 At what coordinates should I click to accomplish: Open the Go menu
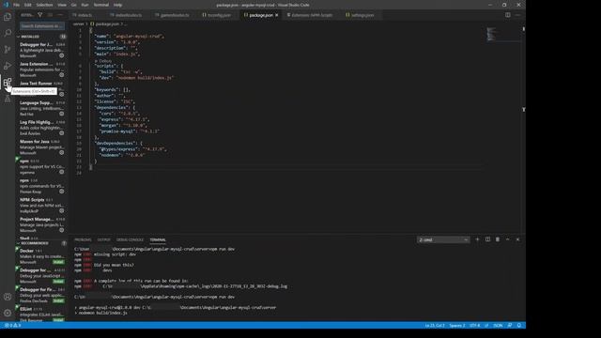74,5
